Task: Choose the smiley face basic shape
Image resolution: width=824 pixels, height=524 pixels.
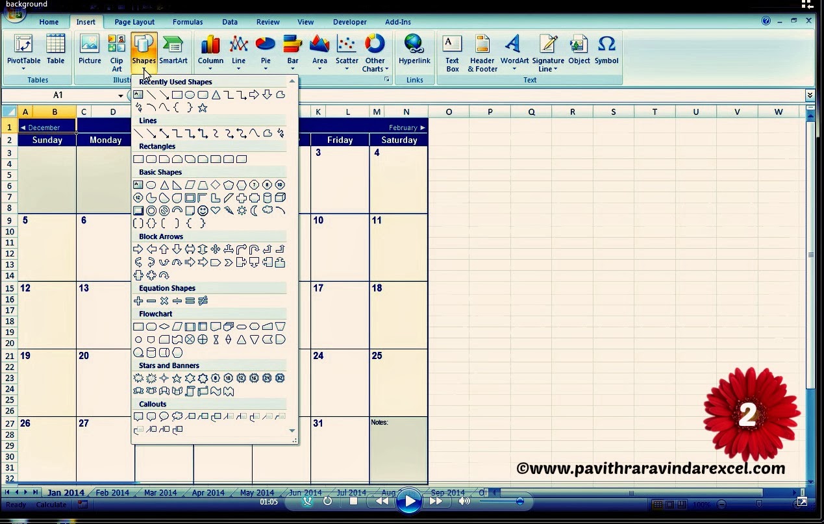Action: [x=203, y=210]
